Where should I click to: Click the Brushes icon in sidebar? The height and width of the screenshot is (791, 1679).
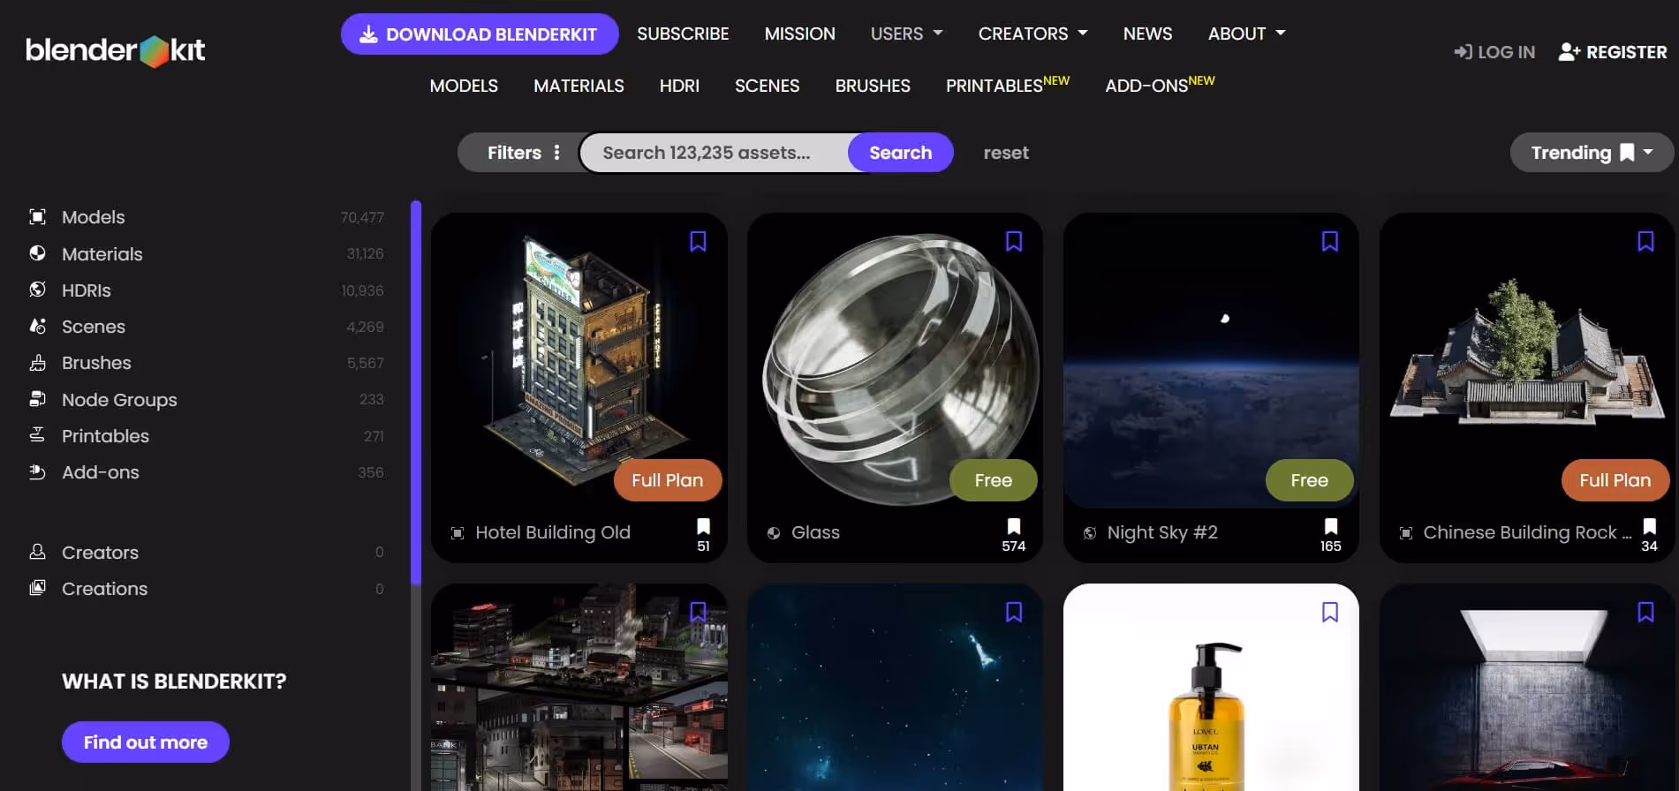pyautogui.click(x=37, y=363)
